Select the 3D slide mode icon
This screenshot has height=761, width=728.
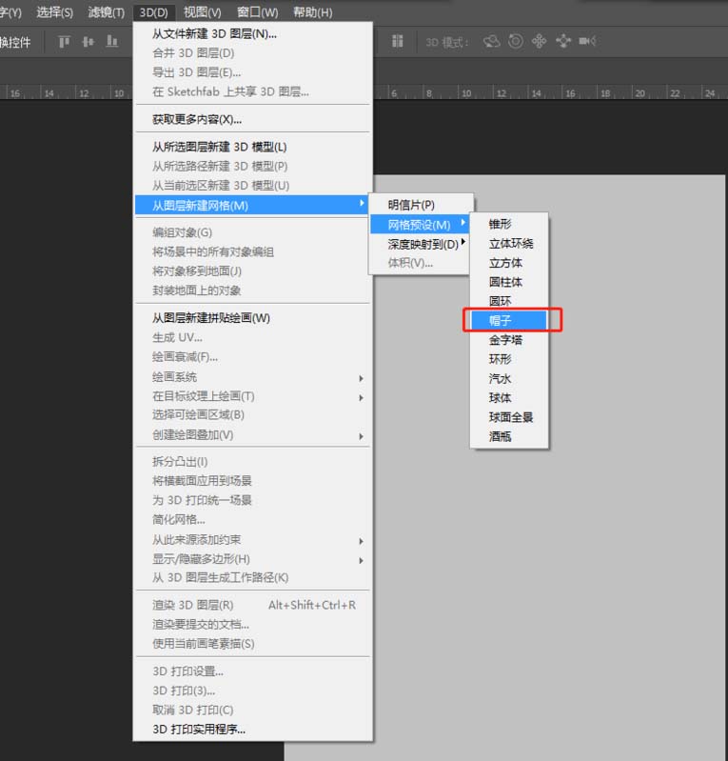(563, 41)
